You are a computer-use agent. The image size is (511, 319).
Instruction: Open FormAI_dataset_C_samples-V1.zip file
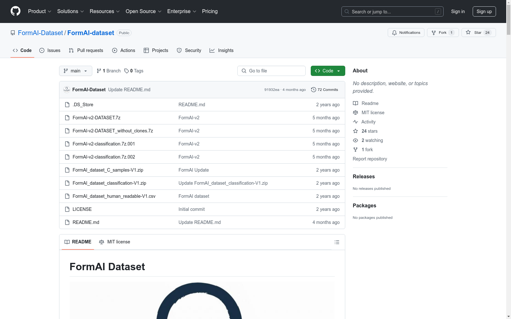coord(108,170)
